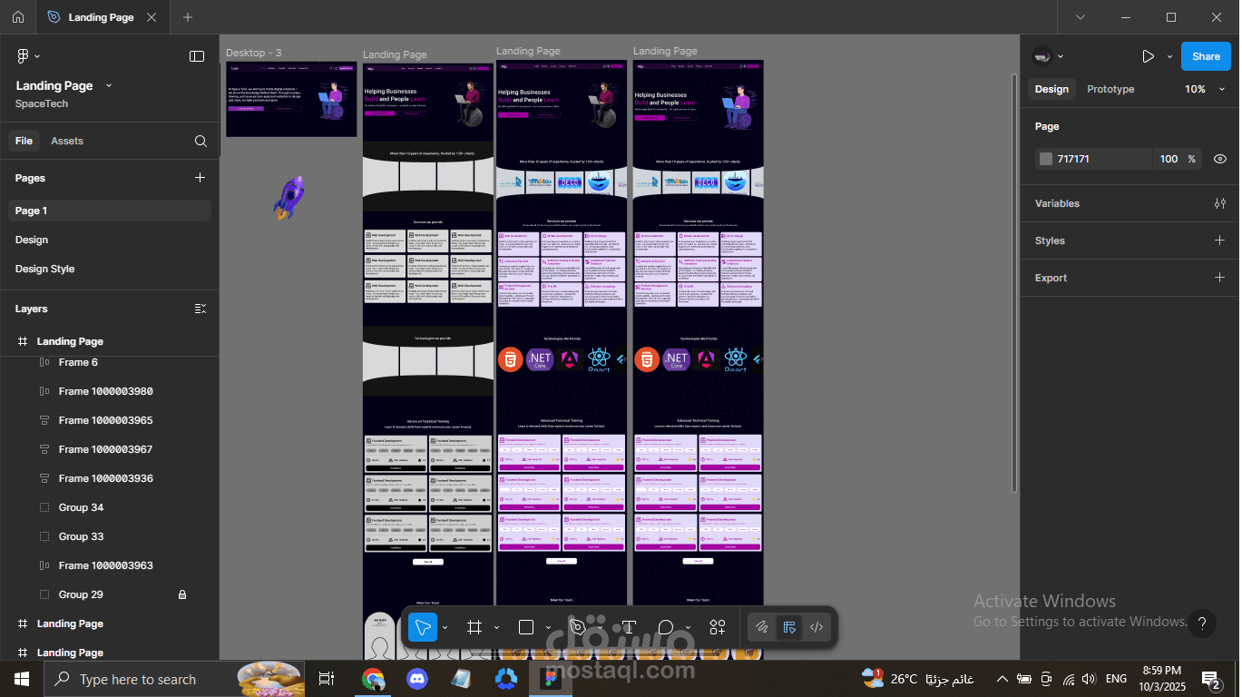
Task: Select the Comment tool
Action: coord(666,627)
